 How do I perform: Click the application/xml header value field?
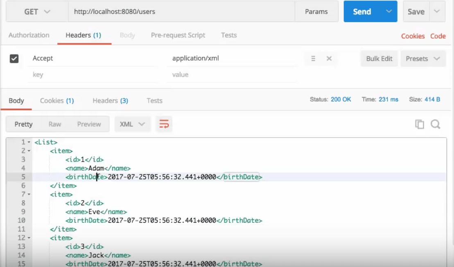232,58
